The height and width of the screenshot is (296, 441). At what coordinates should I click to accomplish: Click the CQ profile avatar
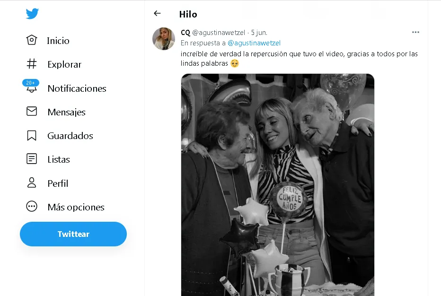(x=164, y=39)
